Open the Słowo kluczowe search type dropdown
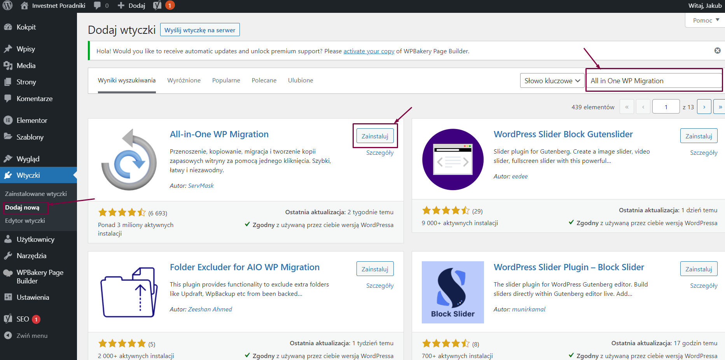The height and width of the screenshot is (360, 725). pos(552,81)
